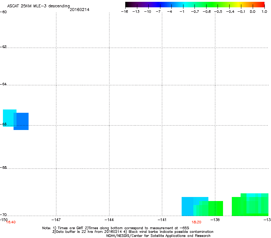Image resolution: width=271 pixels, height=238 pixels.
Task: Click the 0.0 color bar label
Action: [253, 12]
